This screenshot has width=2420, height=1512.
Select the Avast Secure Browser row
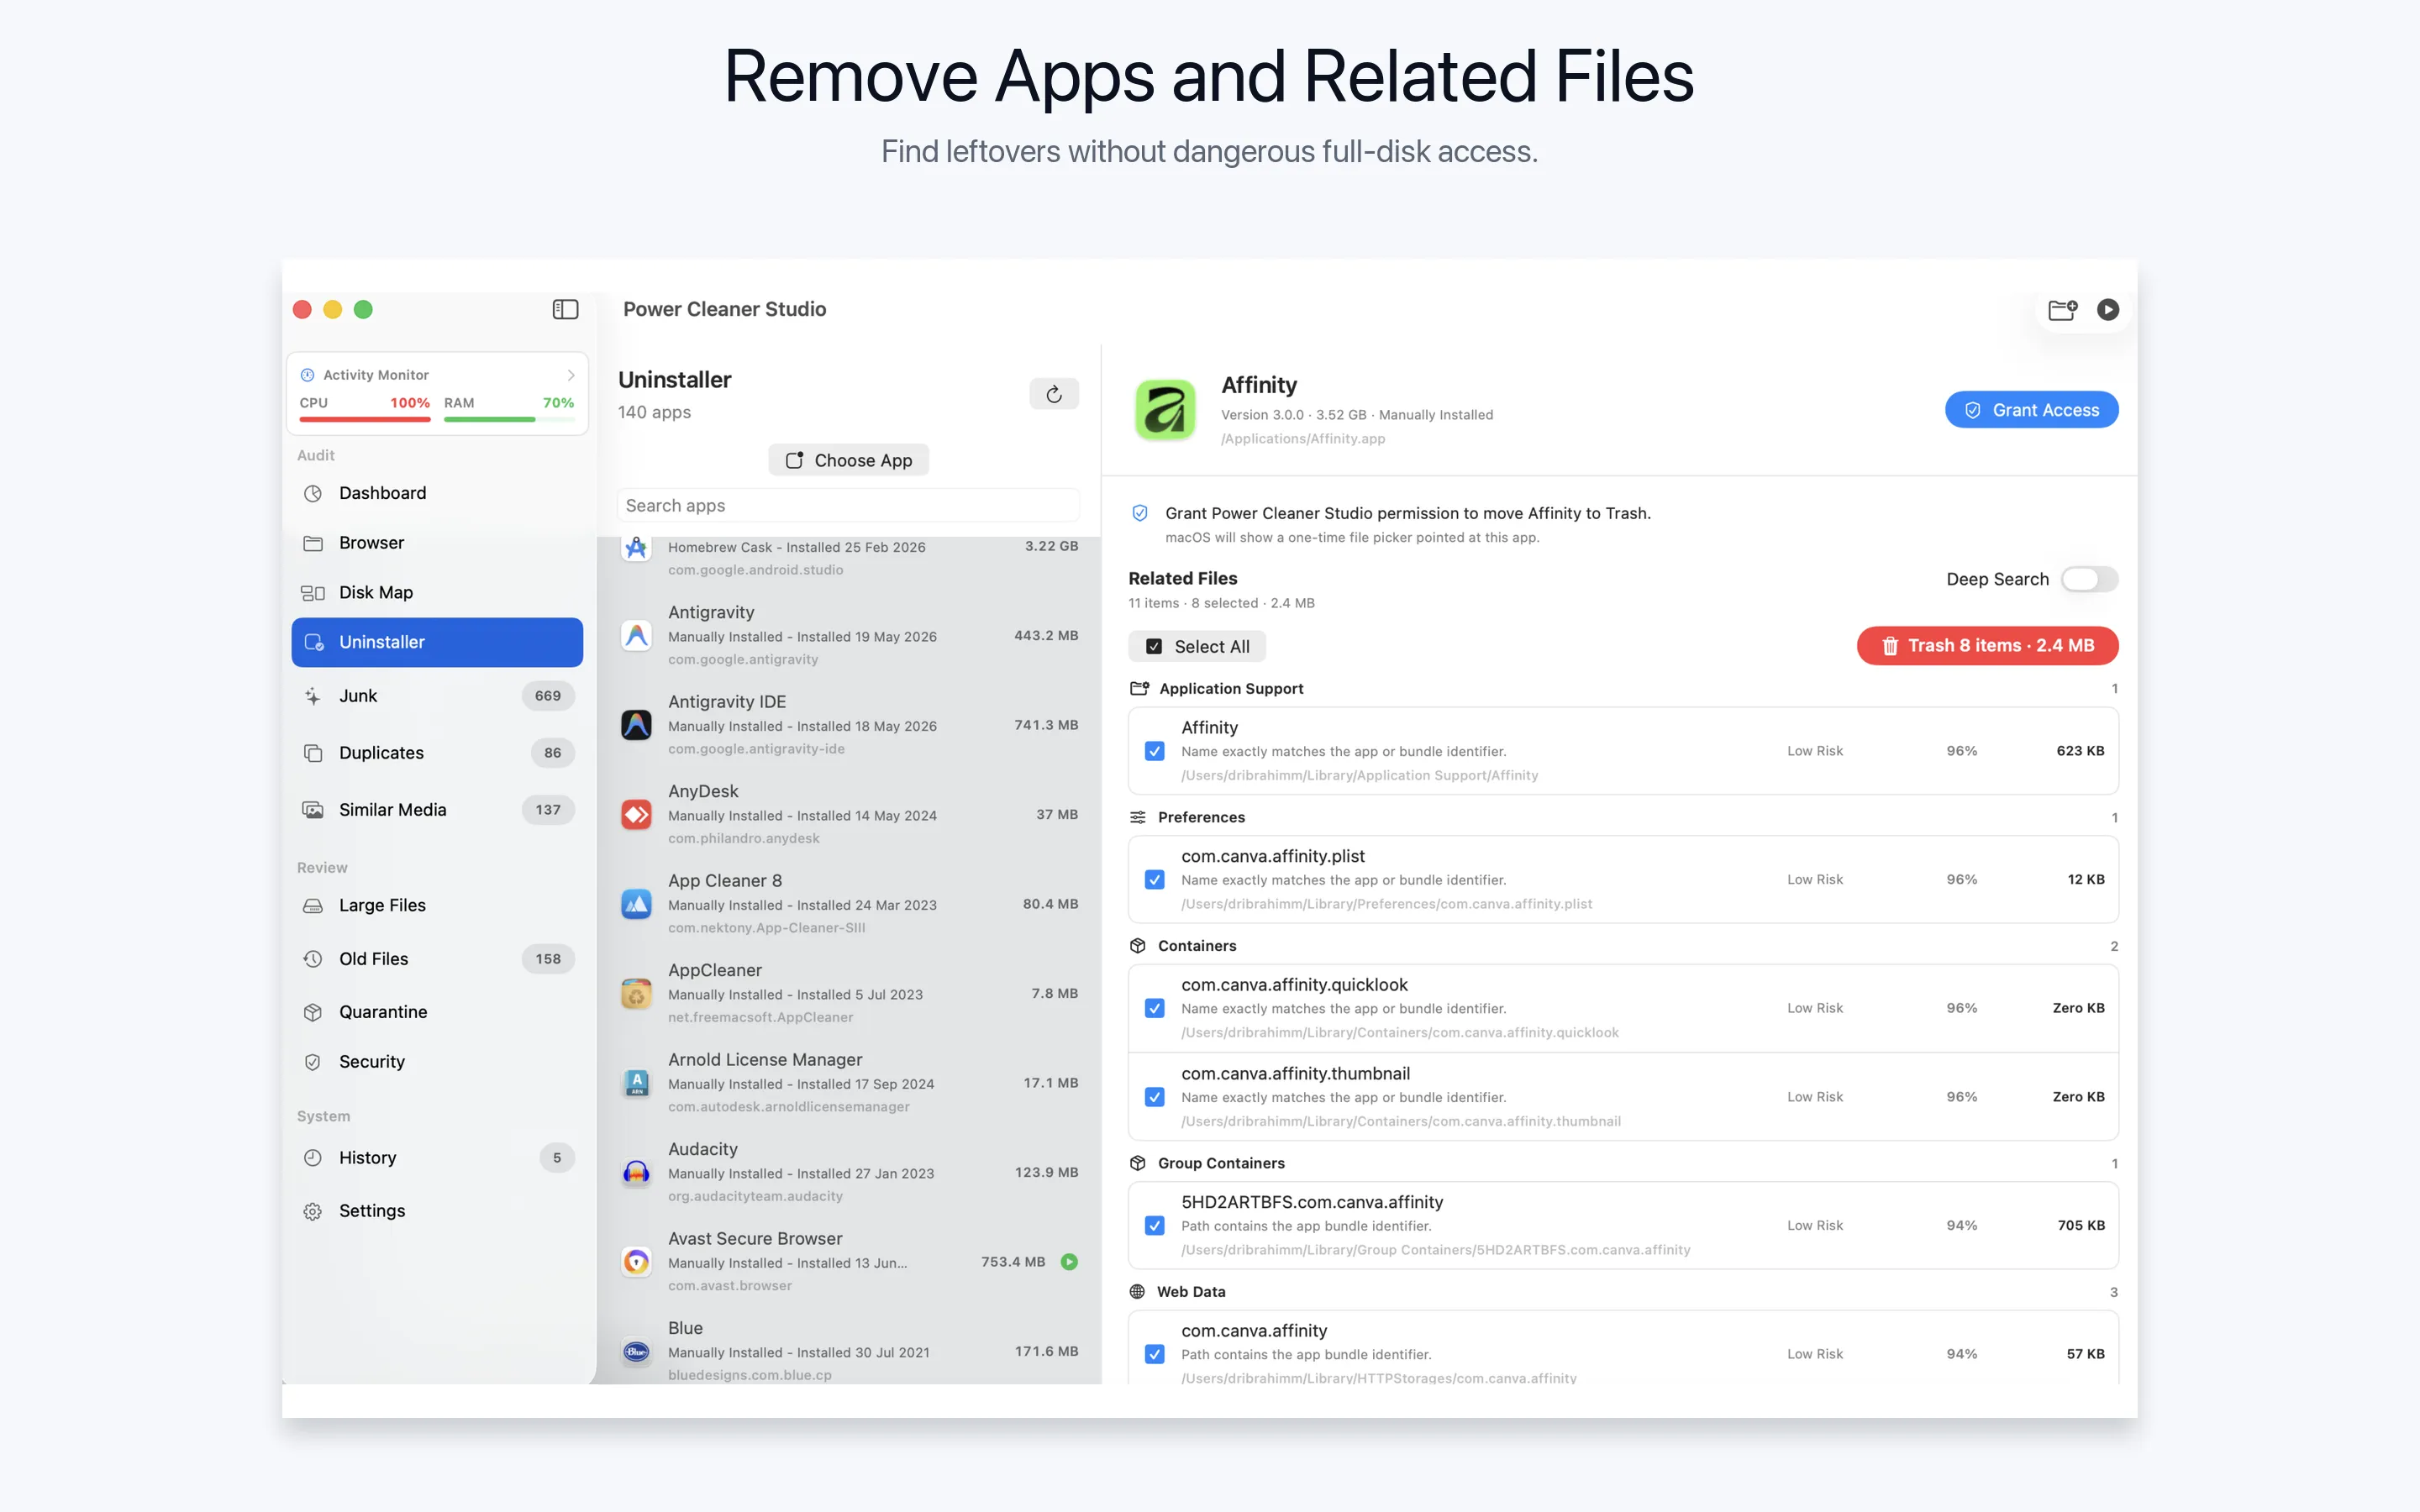point(849,1262)
